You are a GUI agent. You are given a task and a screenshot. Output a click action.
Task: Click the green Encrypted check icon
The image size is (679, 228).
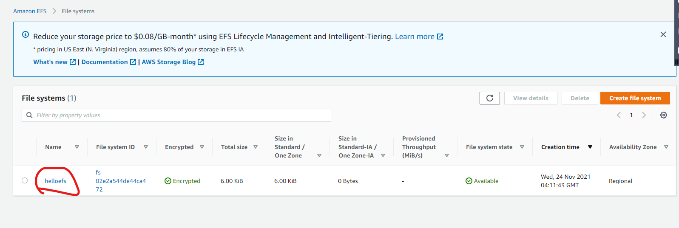coord(168,181)
